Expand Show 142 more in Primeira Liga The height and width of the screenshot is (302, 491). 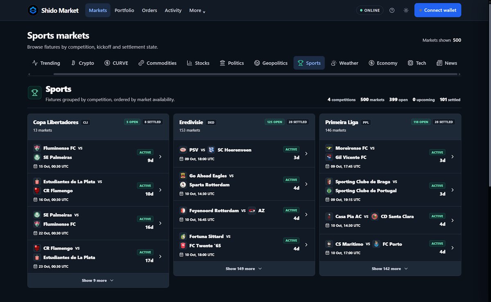[390, 268]
